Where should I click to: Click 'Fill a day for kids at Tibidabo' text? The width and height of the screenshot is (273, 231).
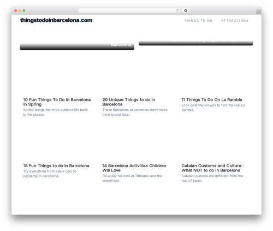[x=132, y=178]
